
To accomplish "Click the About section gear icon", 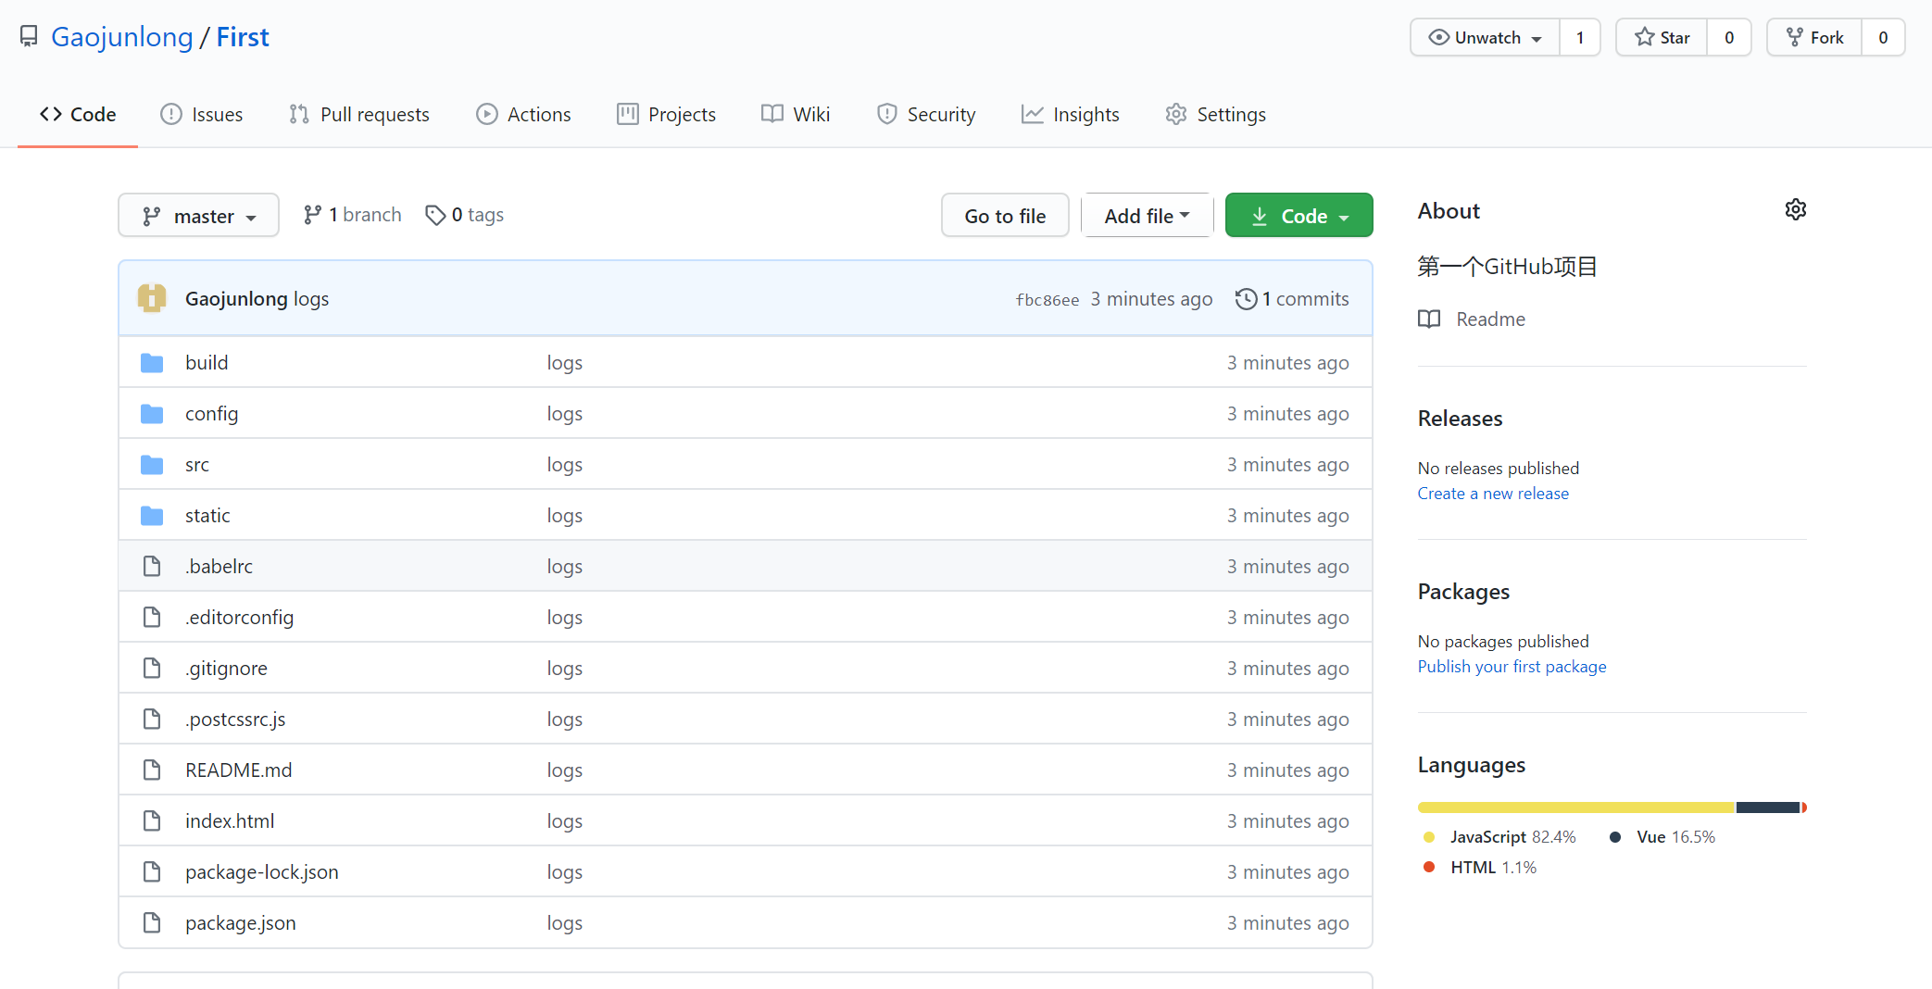I will pos(1795,209).
